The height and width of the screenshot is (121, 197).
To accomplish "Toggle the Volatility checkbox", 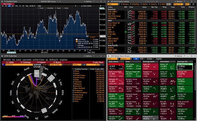I will click(x=131, y=4).
